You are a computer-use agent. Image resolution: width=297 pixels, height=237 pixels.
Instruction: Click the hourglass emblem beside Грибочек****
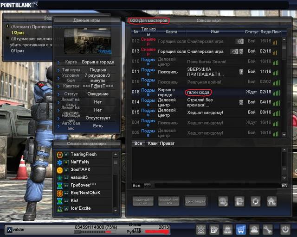pyautogui.click(x=60, y=186)
